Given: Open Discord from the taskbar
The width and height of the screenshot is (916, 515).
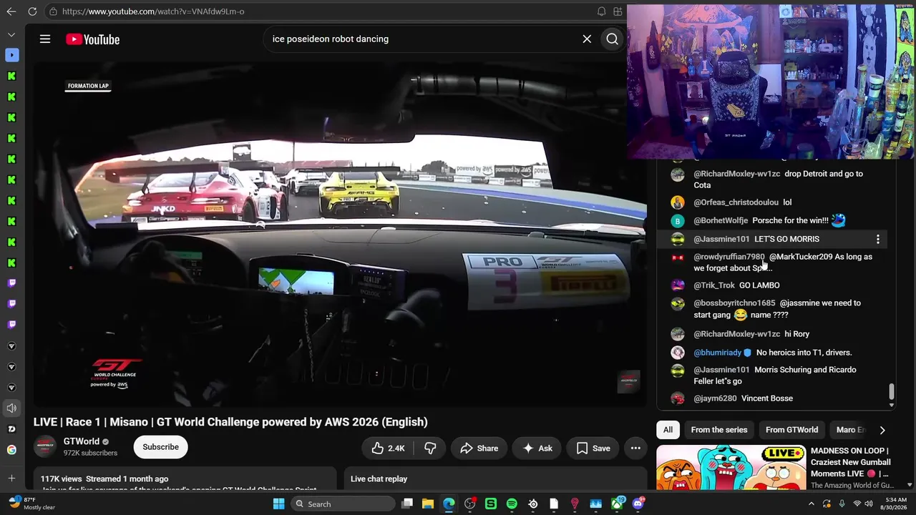Looking at the screenshot, I should point(638,504).
